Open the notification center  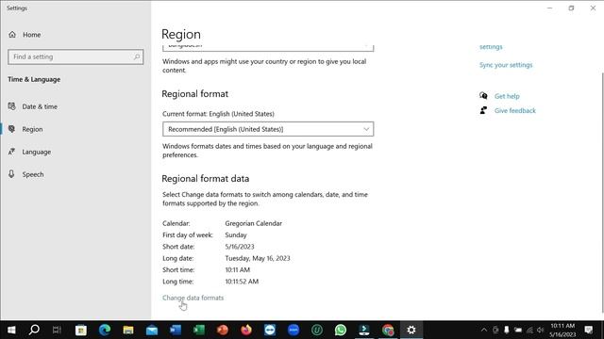589,330
